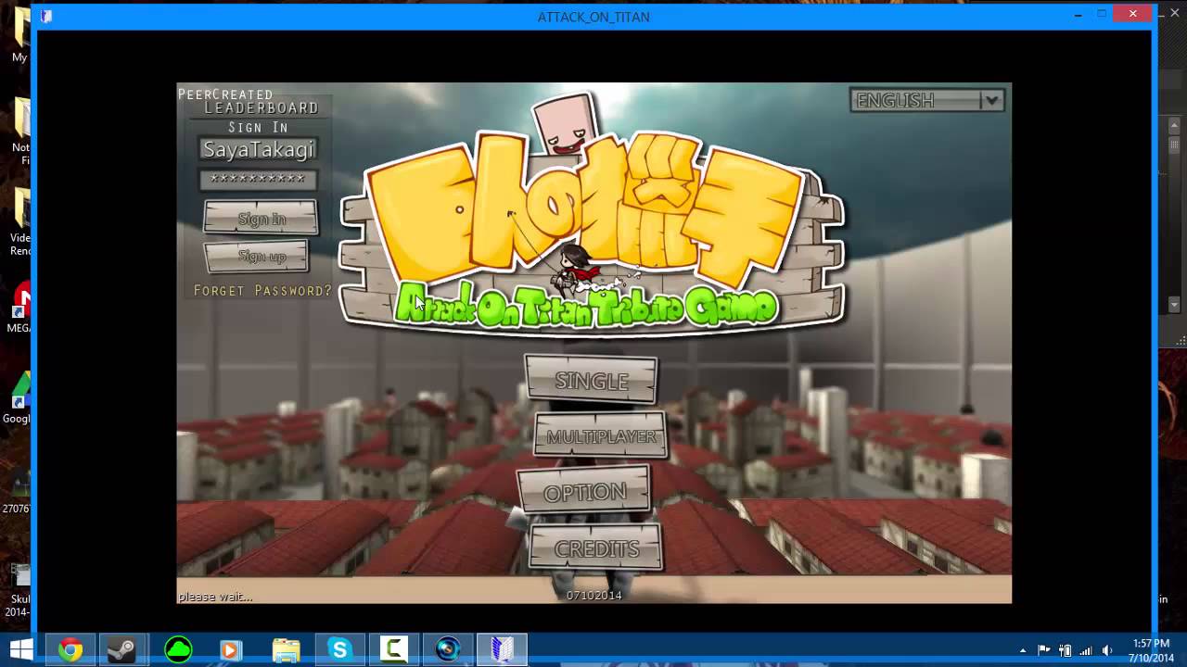Click the 'please wait...' status text
This screenshot has height=667, width=1187.
point(215,597)
